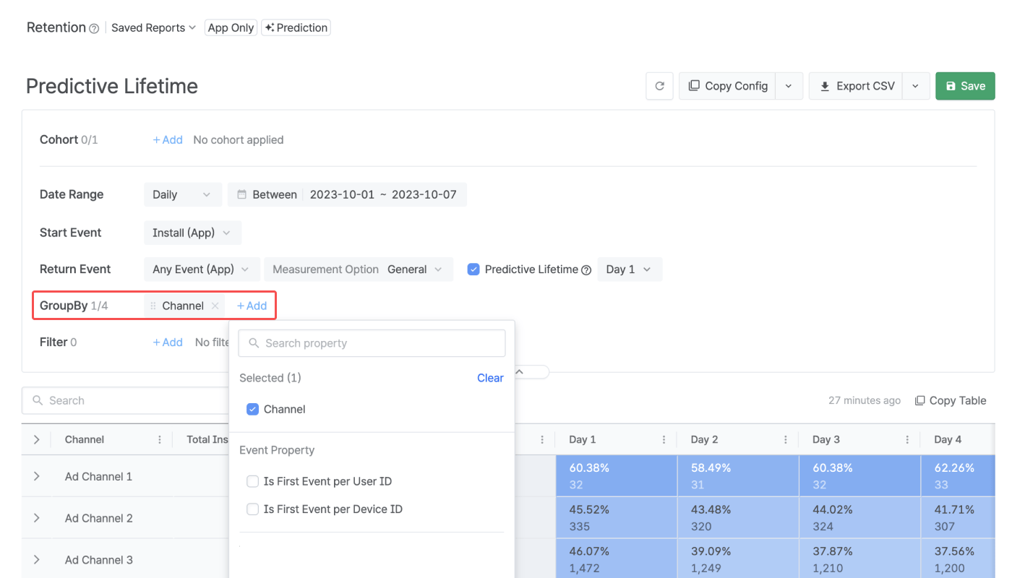Expand the Ad Channel 1 row

tap(36, 477)
